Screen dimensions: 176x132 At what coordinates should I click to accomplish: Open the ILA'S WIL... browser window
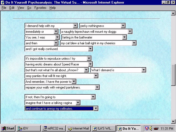103,128
